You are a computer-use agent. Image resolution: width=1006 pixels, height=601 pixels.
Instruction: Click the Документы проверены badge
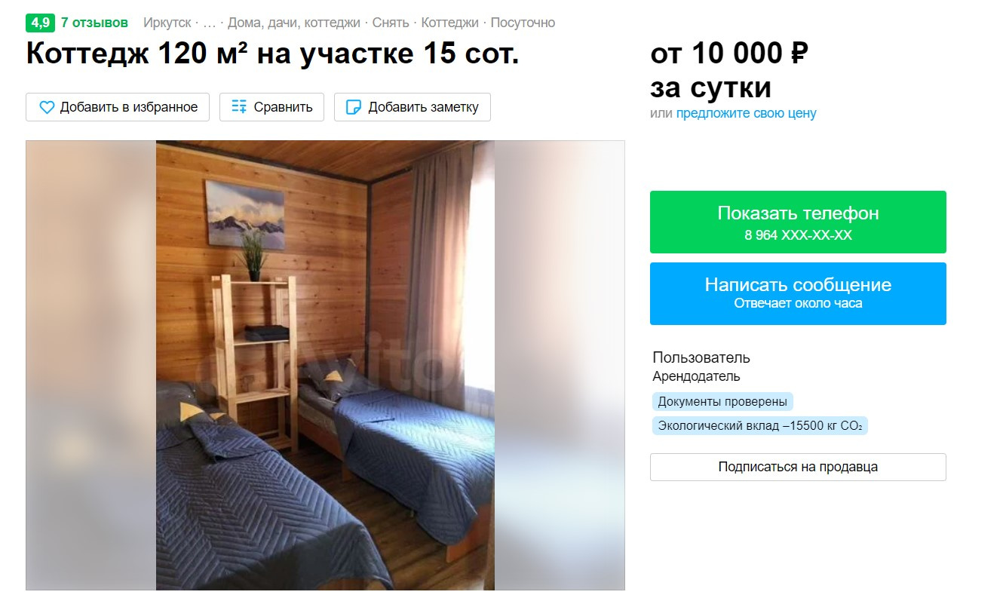[x=722, y=401]
